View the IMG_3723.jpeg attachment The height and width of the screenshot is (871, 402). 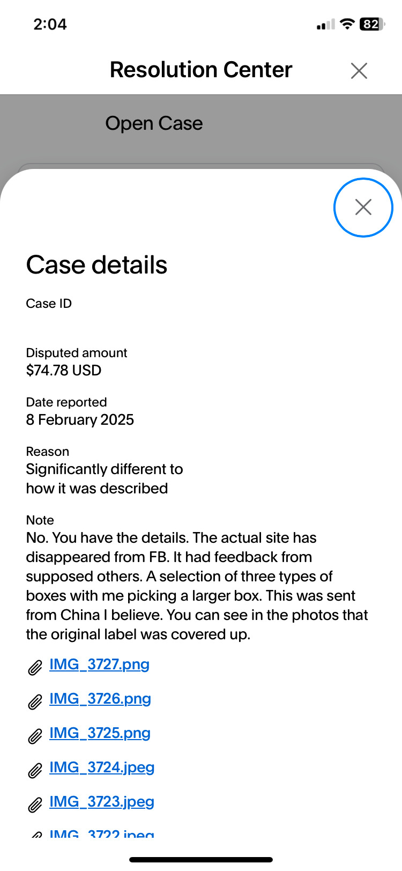(102, 802)
